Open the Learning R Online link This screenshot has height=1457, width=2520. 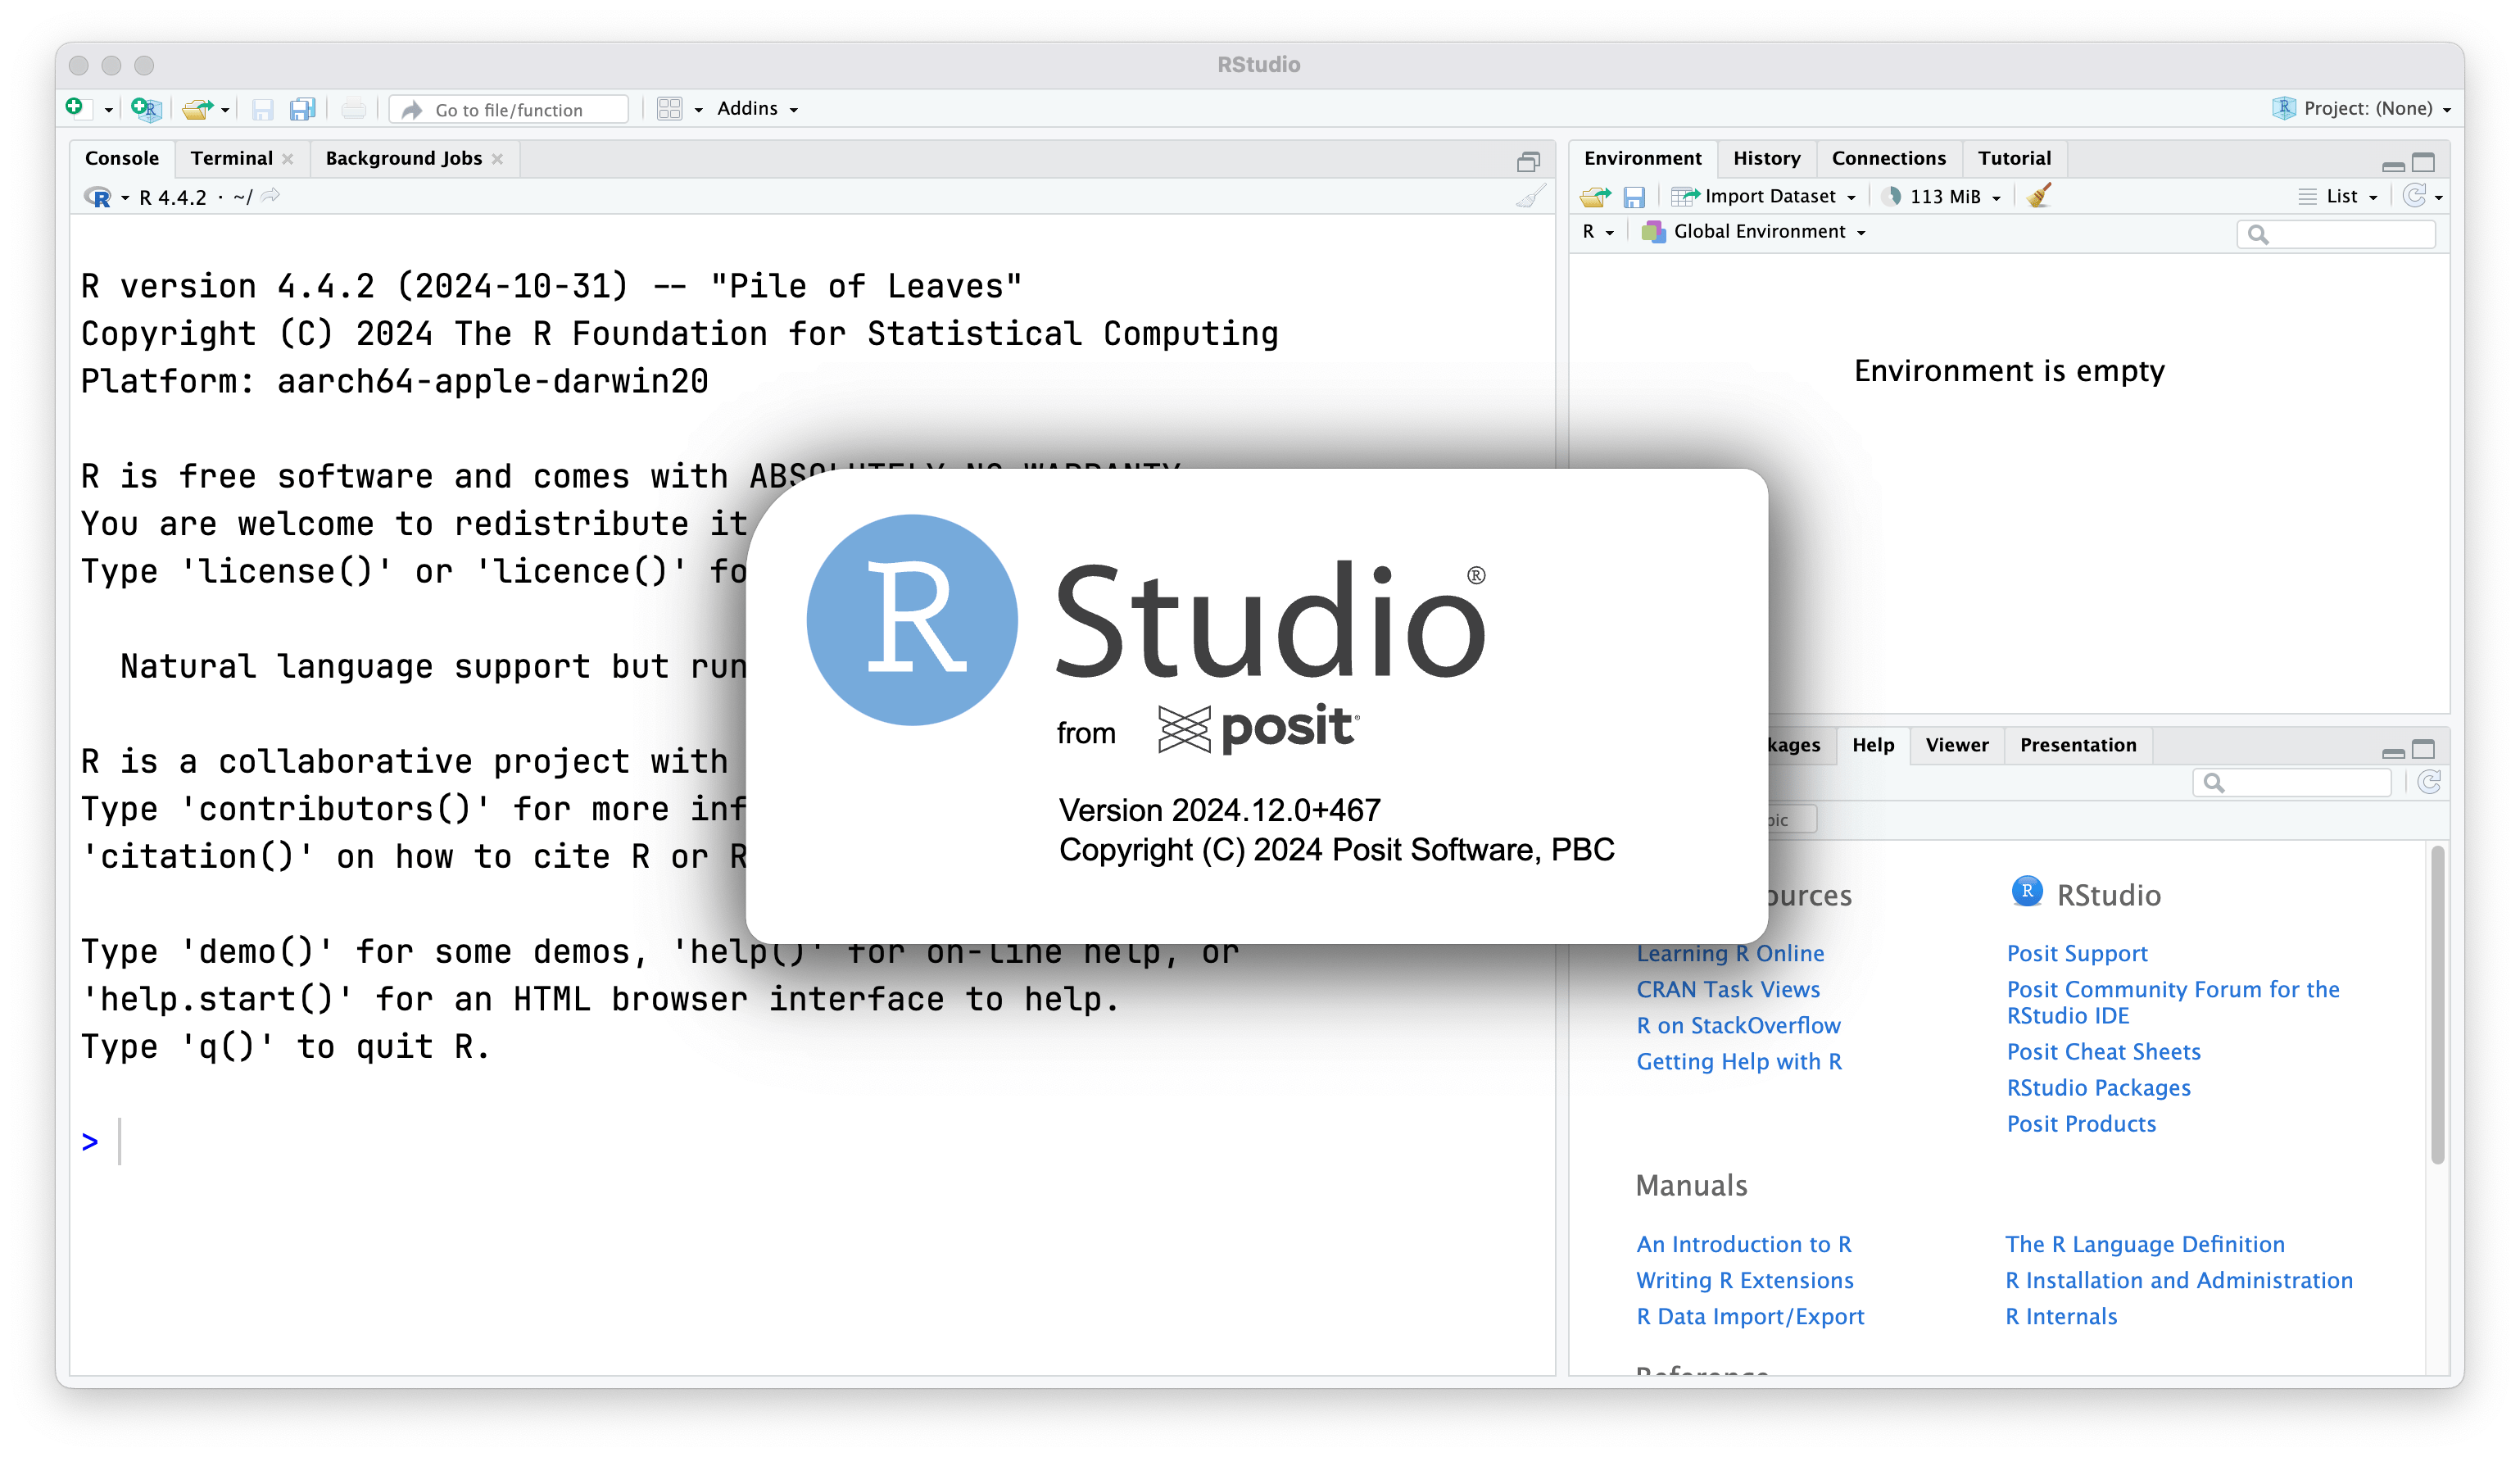coord(1728,952)
